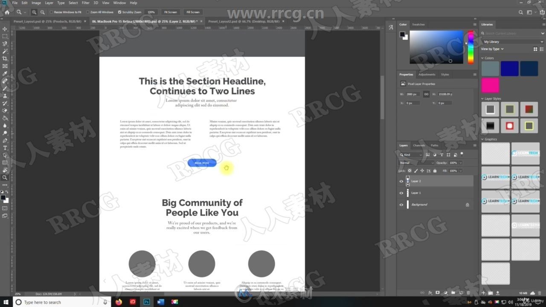Lock all attributes padlock icon
Viewport: 546px width, 307px height.
[435, 171]
